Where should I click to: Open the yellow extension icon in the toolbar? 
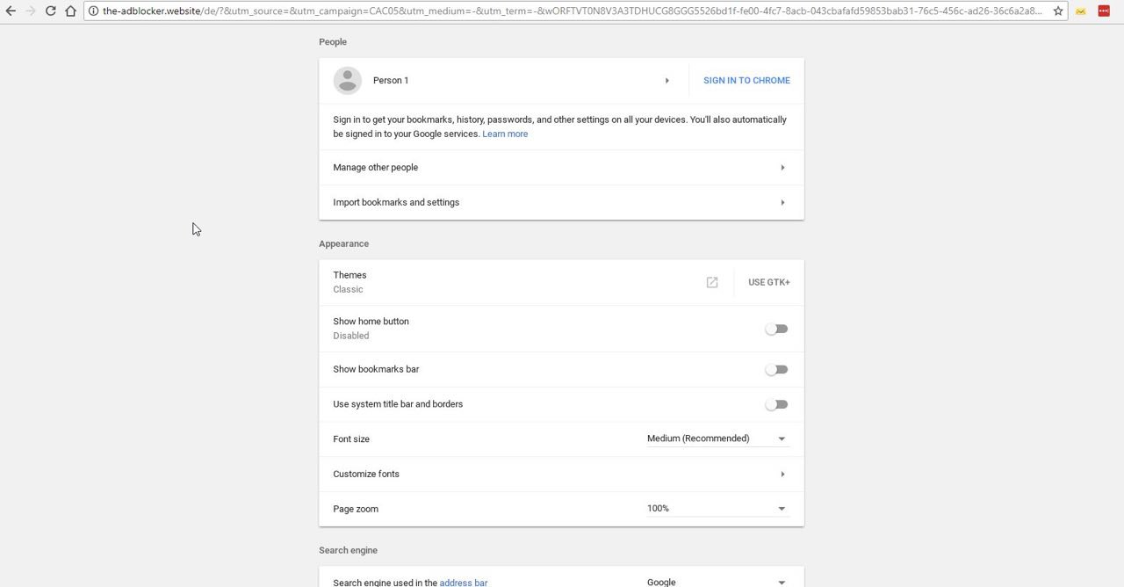pos(1081,11)
